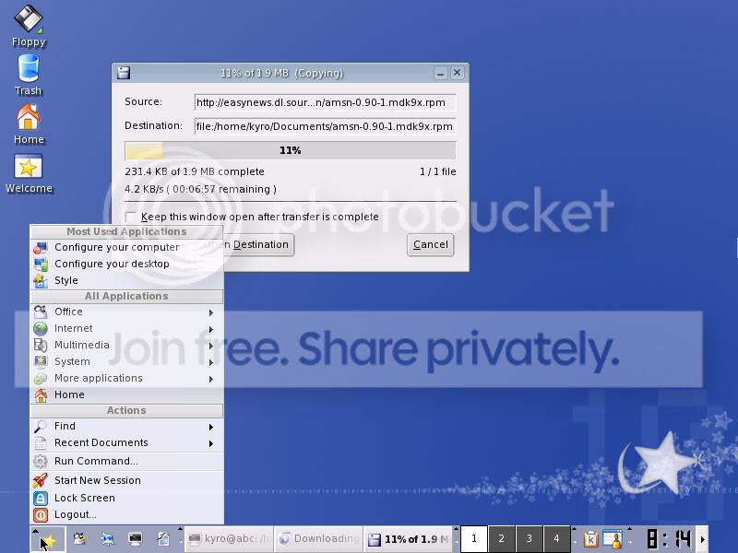
Task: Click the 11% download progress bar
Action: [x=290, y=150]
